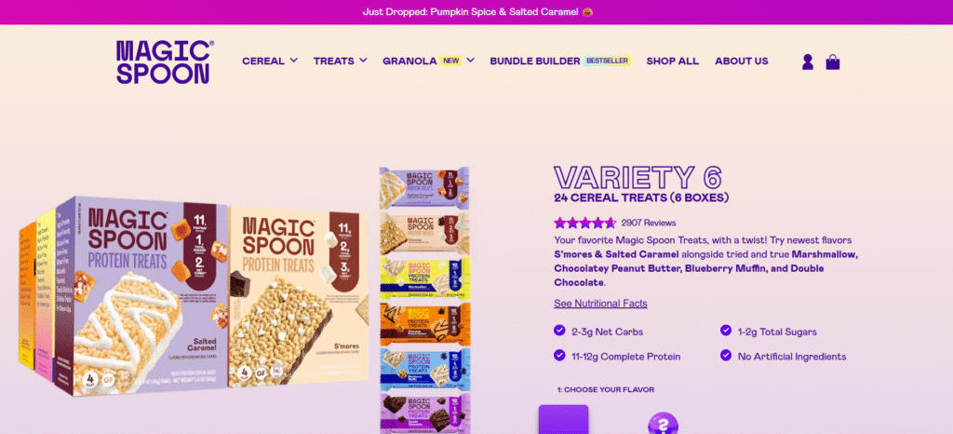Open the shopping bag cart icon
This screenshot has height=434, width=953.
[833, 62]
